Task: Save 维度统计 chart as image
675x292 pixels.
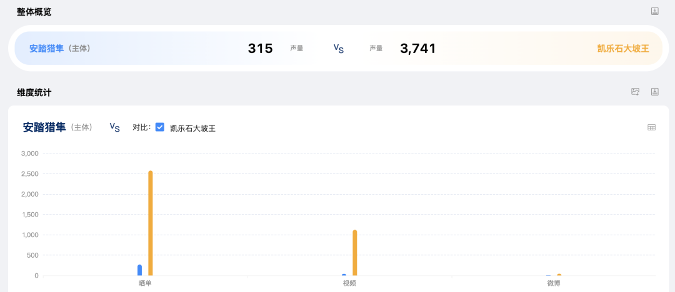Action: pyautogui.click(x=636, y=92)
